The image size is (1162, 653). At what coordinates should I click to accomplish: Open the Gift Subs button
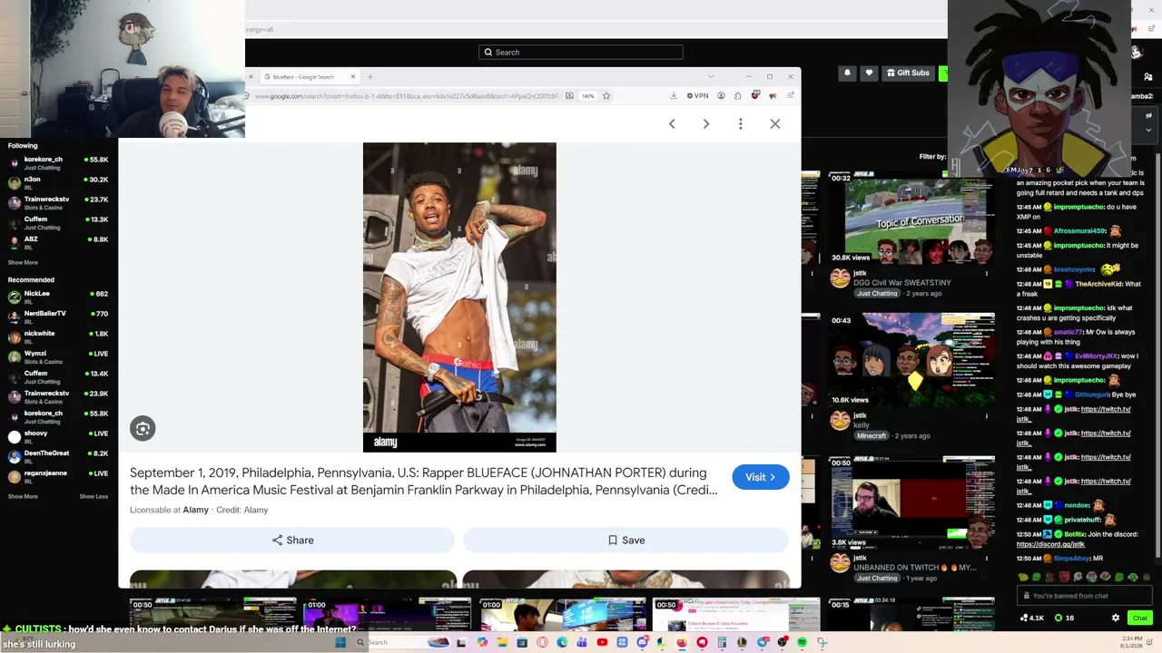point(907,73)
